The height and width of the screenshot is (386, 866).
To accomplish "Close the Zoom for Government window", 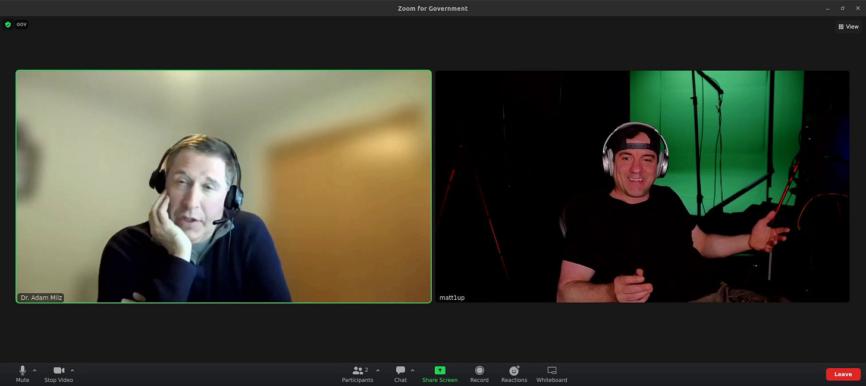I will point(858,8).
